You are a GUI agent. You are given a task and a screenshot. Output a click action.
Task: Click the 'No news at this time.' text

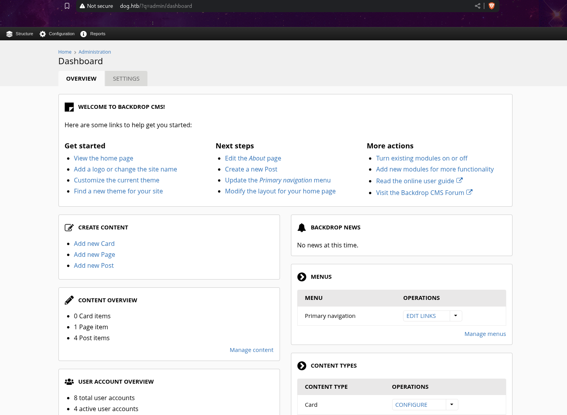point(328,245)
